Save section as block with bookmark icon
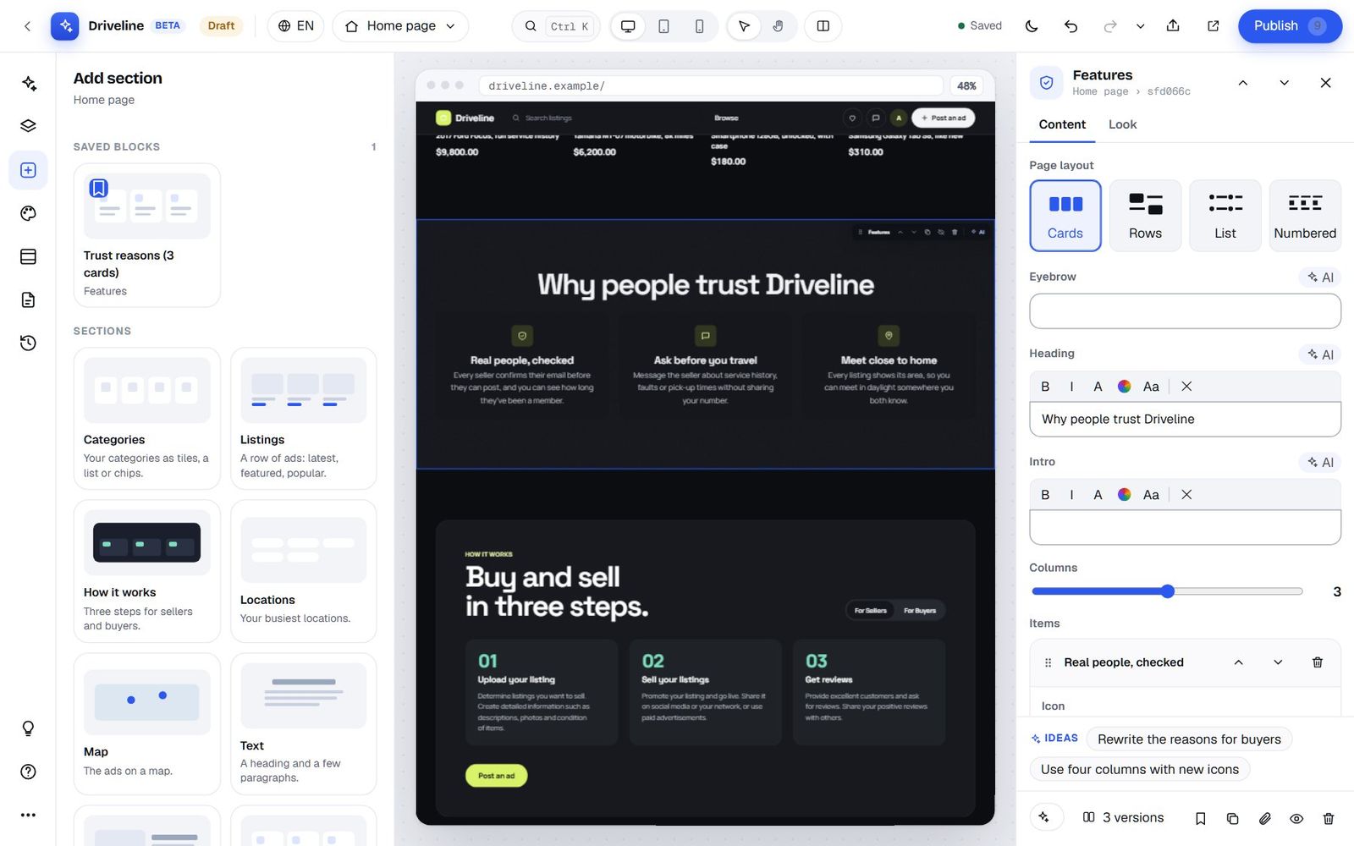 (x=1200, y=818)
